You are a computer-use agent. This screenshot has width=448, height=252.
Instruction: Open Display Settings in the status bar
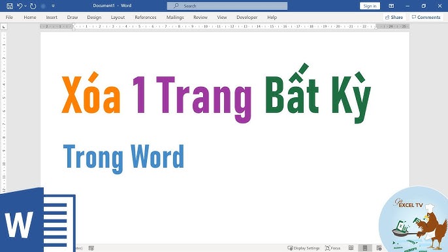click(x=304, y=248)
